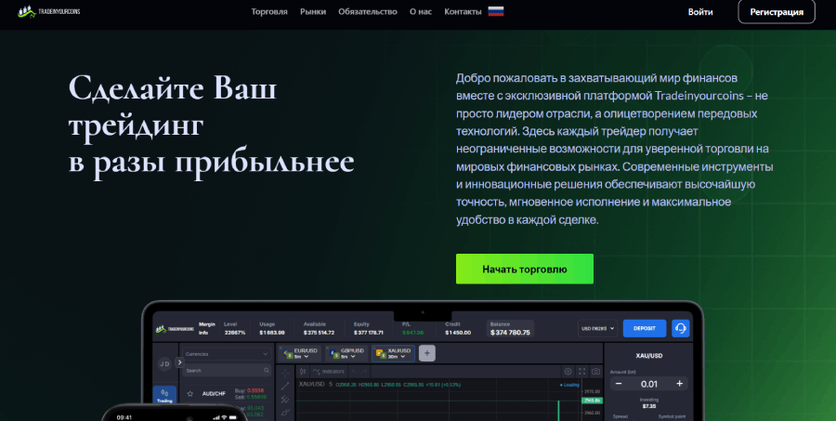This screenshot has height=421, width=836.
Task: Favorite AUD/CHF with the star icon
Action: tap(189, 394)
